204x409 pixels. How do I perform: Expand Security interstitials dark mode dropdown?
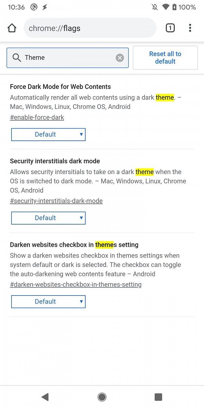pyautogui.click(x=48, y=218)
